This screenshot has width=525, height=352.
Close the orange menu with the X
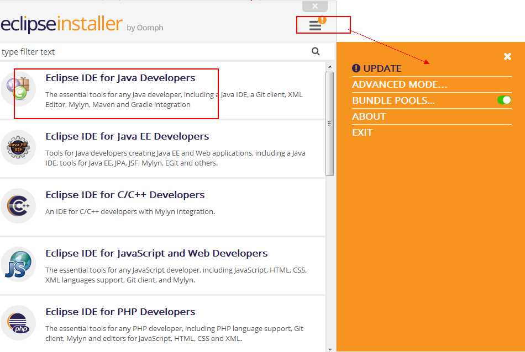[507, 56]
